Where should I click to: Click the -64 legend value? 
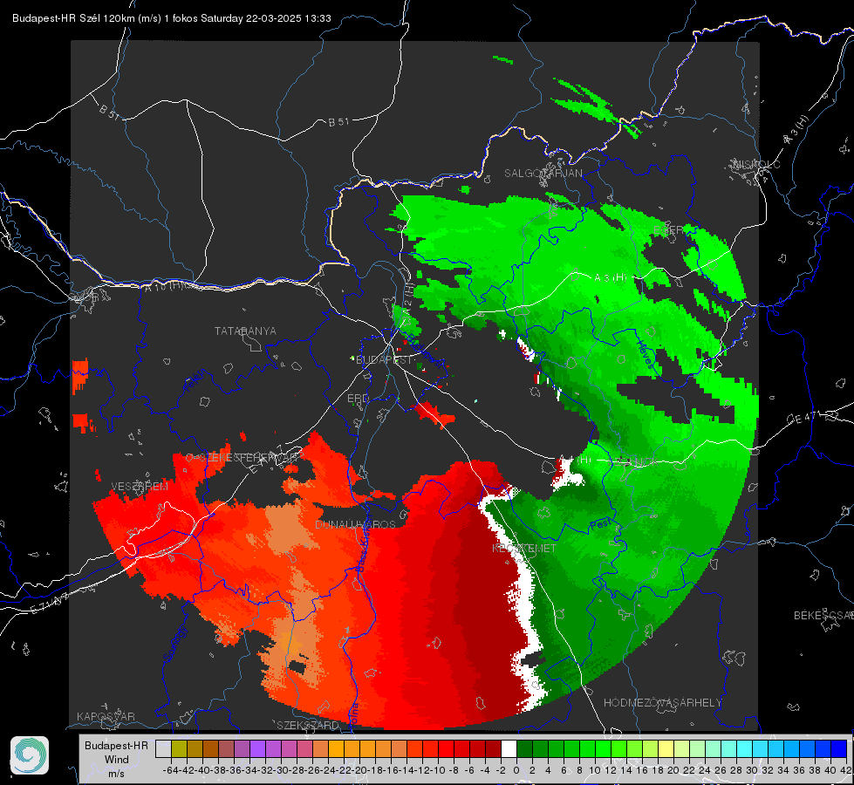(171, 770)
